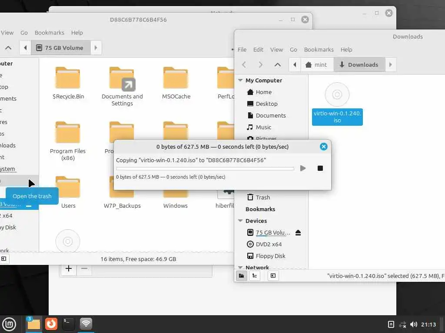445x333 pixels.
Task: Go back in Downloads window
Action: point(244,65)
